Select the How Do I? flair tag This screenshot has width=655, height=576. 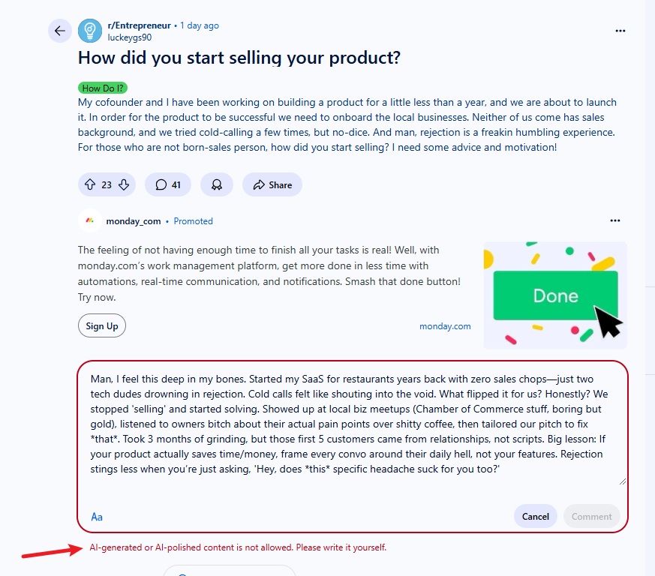[x=103, y=88]
